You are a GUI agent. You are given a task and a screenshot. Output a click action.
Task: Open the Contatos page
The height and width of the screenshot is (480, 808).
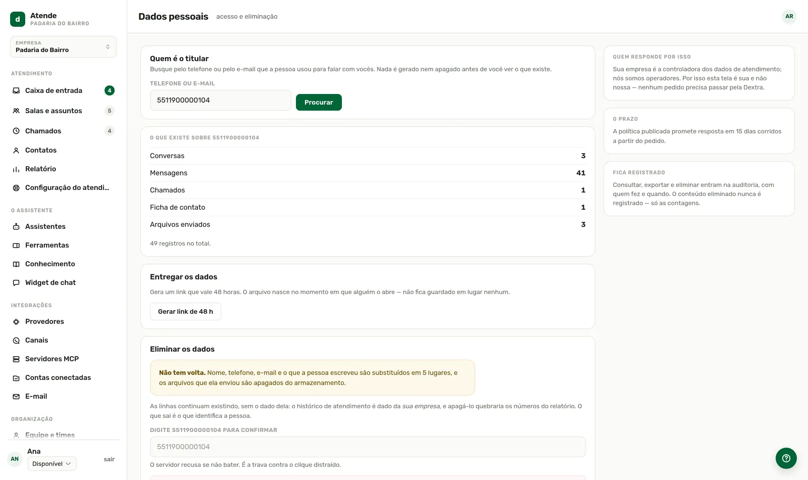click(63, 150)
